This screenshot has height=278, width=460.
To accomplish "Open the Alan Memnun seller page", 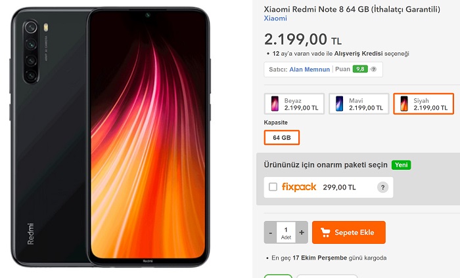I will (x=310, y=69).
